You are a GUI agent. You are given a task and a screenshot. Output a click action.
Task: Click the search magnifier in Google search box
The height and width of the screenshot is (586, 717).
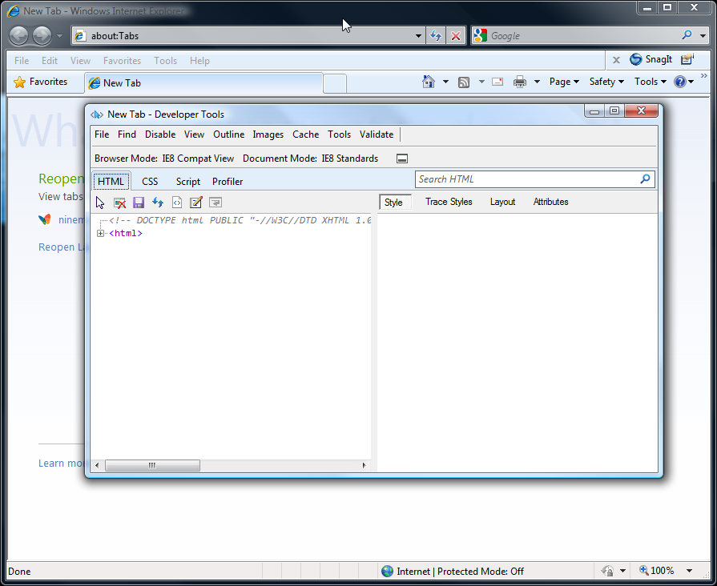tap(687, 35)
